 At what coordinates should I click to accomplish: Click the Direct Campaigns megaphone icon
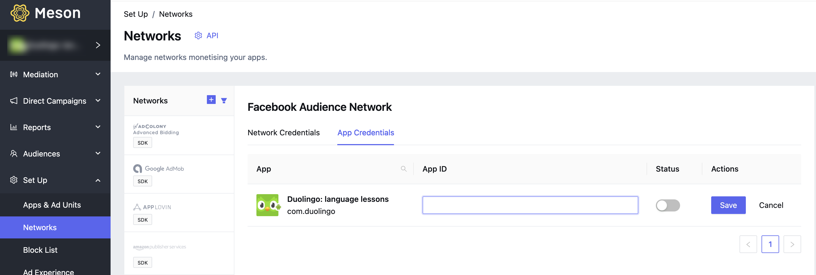tap(14, 101)
